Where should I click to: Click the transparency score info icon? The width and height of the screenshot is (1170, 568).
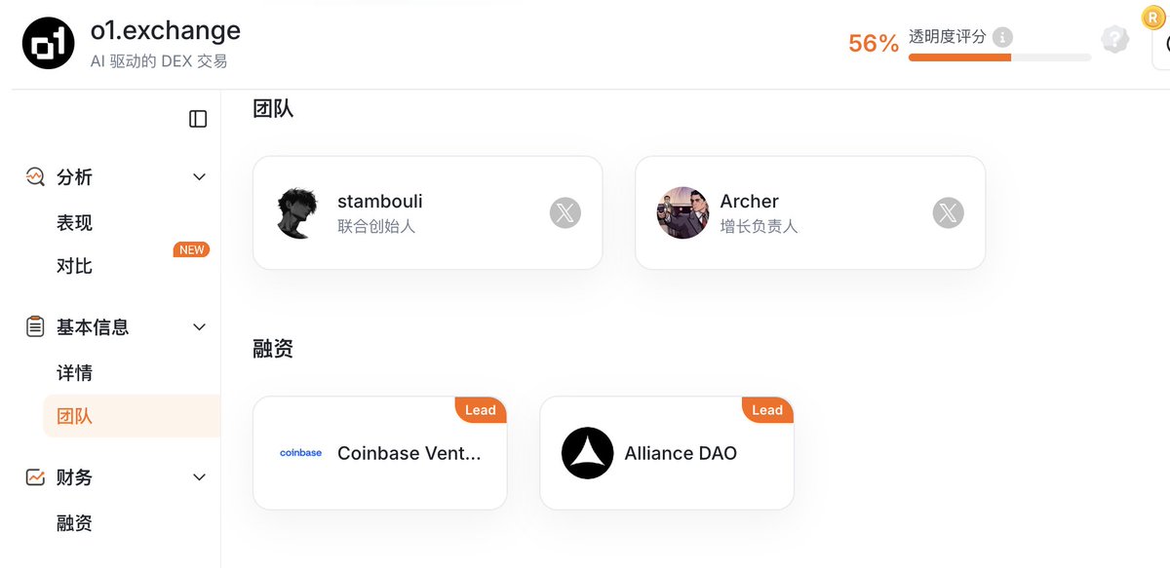[1002, 38]
